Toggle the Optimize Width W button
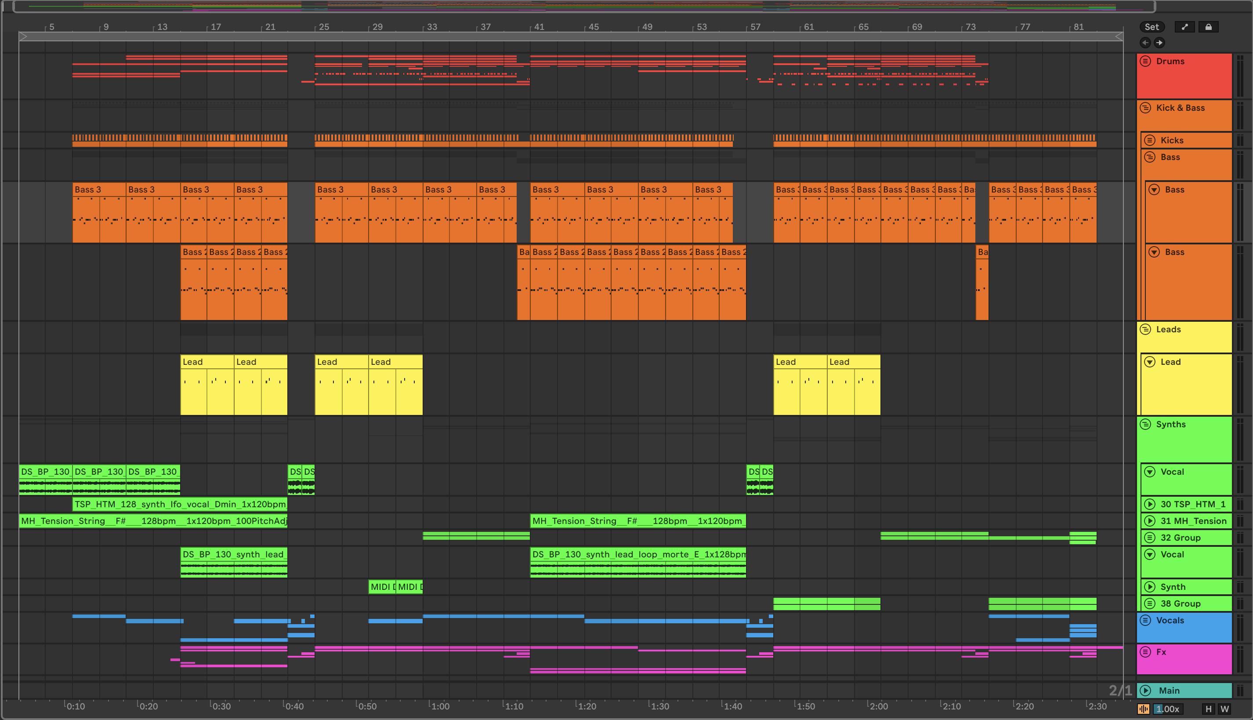 click(1224, 709)
